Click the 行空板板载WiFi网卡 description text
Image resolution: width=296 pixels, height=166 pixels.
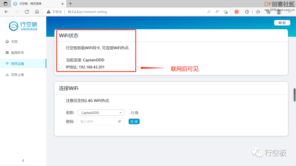click(98, 48)
